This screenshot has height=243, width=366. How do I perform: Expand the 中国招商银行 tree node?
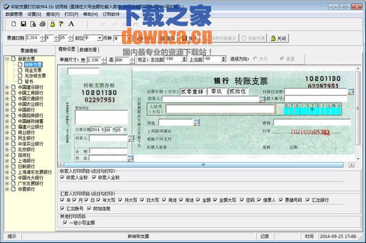click(x=7, y=115)
